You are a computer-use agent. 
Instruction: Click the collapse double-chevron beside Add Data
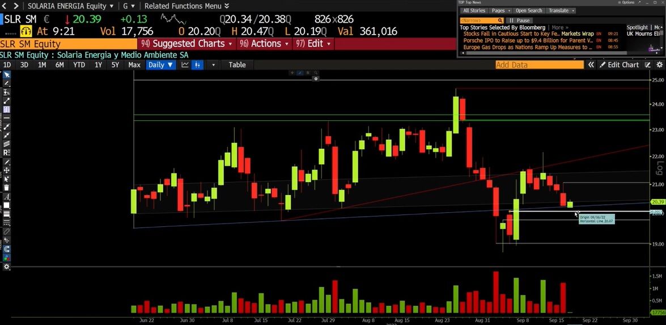tap(591, 65)
